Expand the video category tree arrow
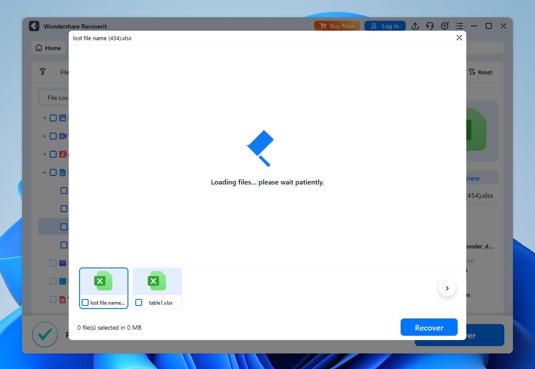 point(45,136)
